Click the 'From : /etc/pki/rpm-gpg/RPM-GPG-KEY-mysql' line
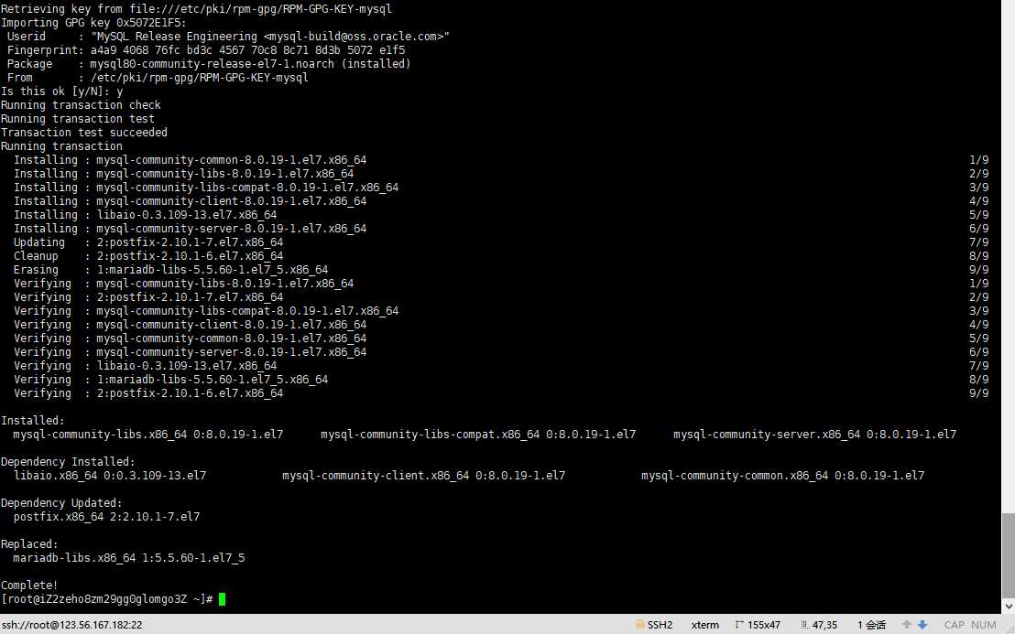 [158, 78]
